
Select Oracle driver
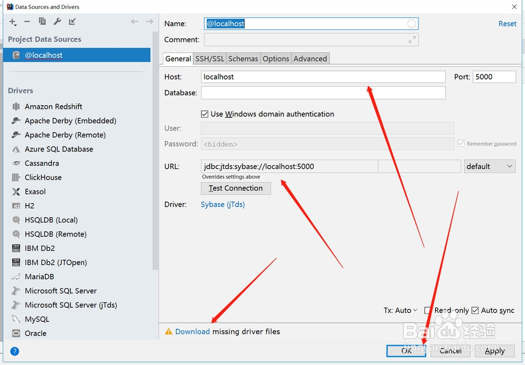(36, 333)
